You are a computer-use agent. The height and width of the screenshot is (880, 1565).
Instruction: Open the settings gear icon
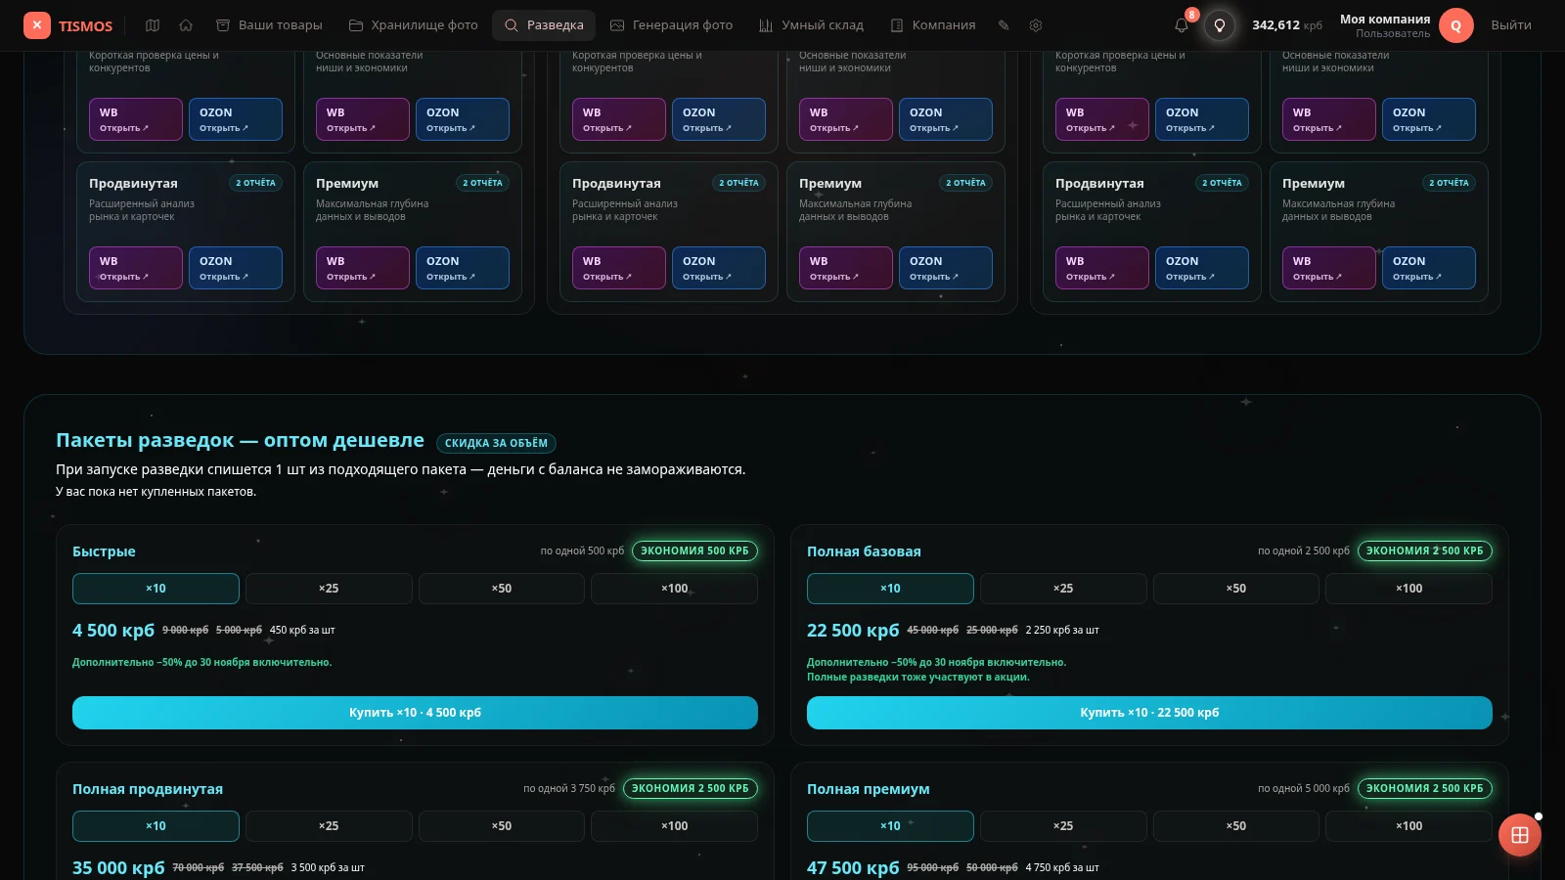[1036, 25]
